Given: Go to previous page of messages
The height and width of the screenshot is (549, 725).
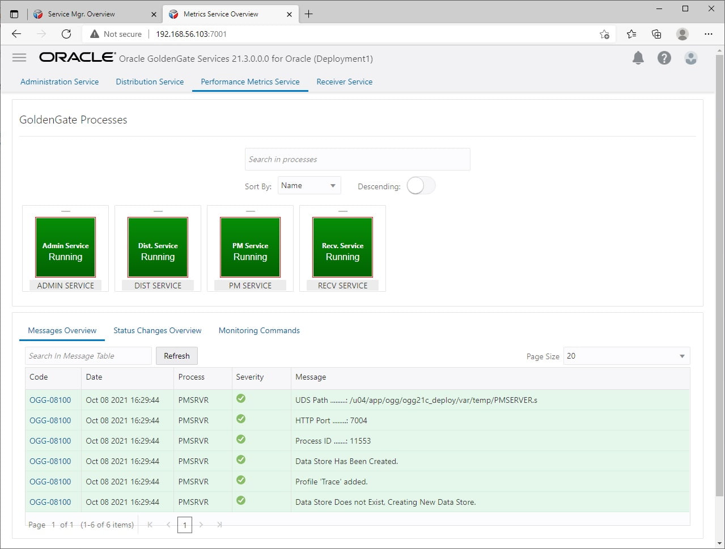Looking at the screenshot, I should pos(168,525).
